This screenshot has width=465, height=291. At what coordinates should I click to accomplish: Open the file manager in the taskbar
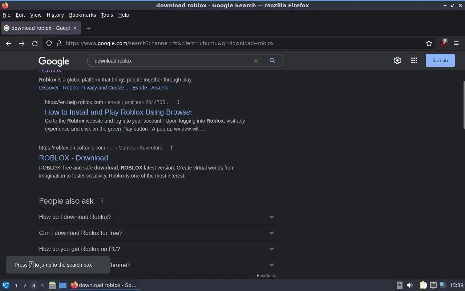(52, 285)
